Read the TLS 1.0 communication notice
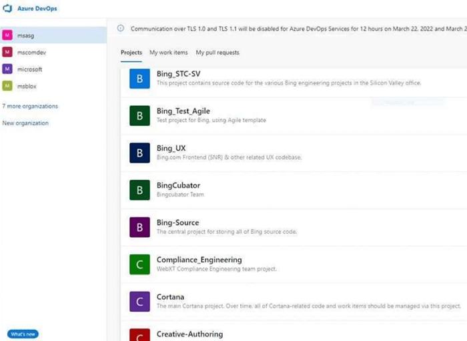Screen dimensions: 467x341 (299, 29)
